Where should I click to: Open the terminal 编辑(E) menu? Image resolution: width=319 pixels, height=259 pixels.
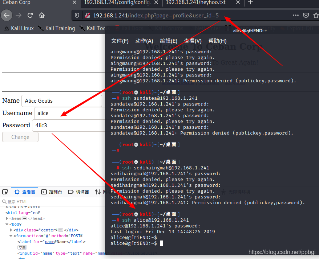[x=169, y=41]
